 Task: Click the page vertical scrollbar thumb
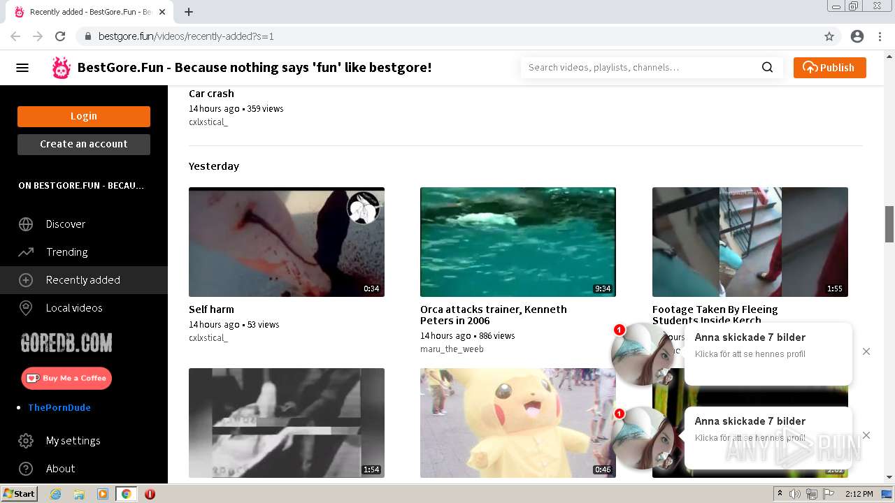click(x=889, y=224)
